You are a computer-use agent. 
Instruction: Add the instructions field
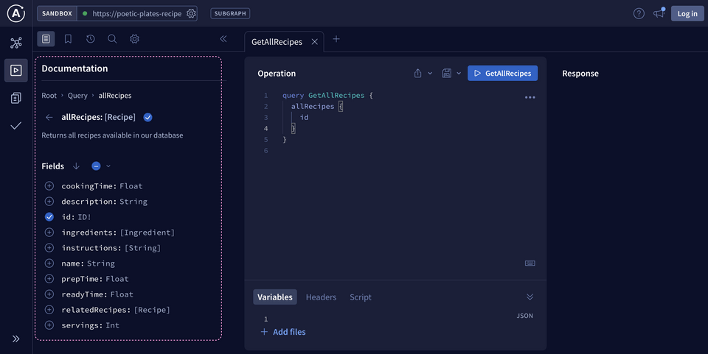49,248
